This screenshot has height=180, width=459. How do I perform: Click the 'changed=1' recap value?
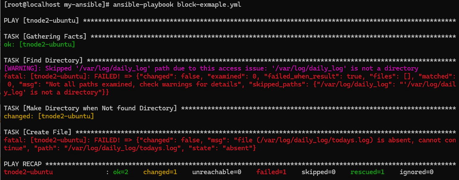point(160,172)
